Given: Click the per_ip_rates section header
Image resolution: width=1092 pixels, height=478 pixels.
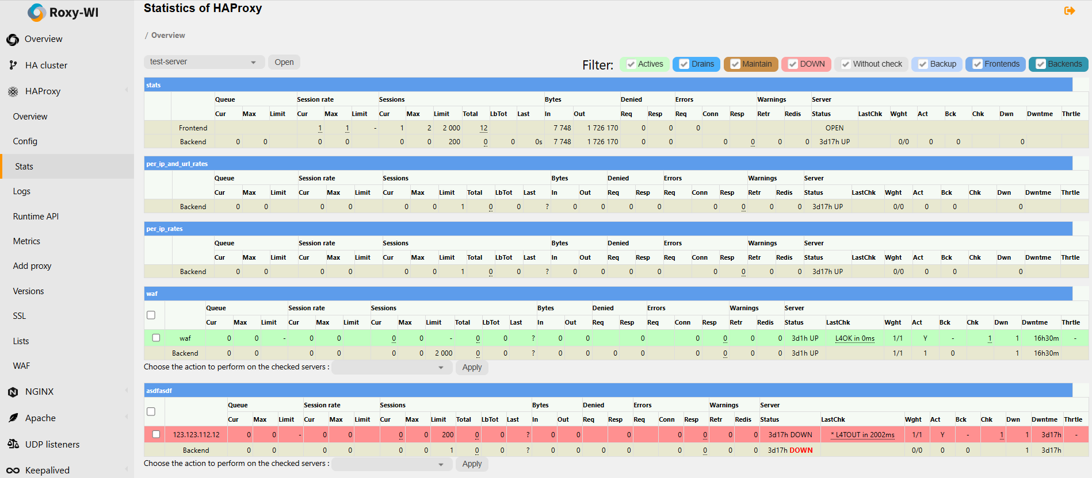Looking at the screenshot, I should (165, 229).
